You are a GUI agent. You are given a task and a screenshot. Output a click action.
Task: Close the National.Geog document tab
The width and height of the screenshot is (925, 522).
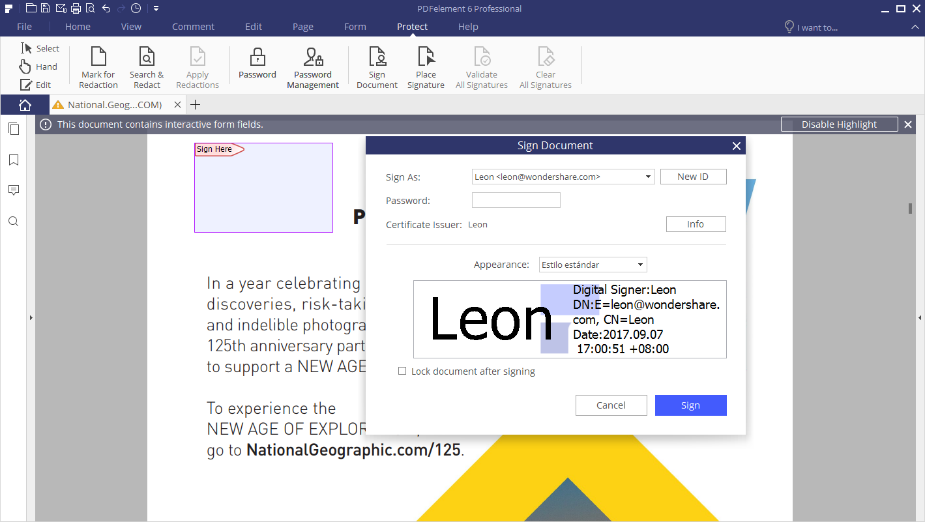point(177,105)
